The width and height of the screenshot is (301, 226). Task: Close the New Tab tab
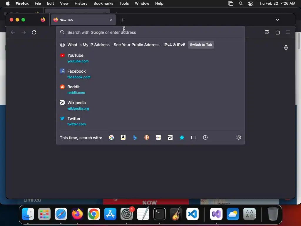111,20
